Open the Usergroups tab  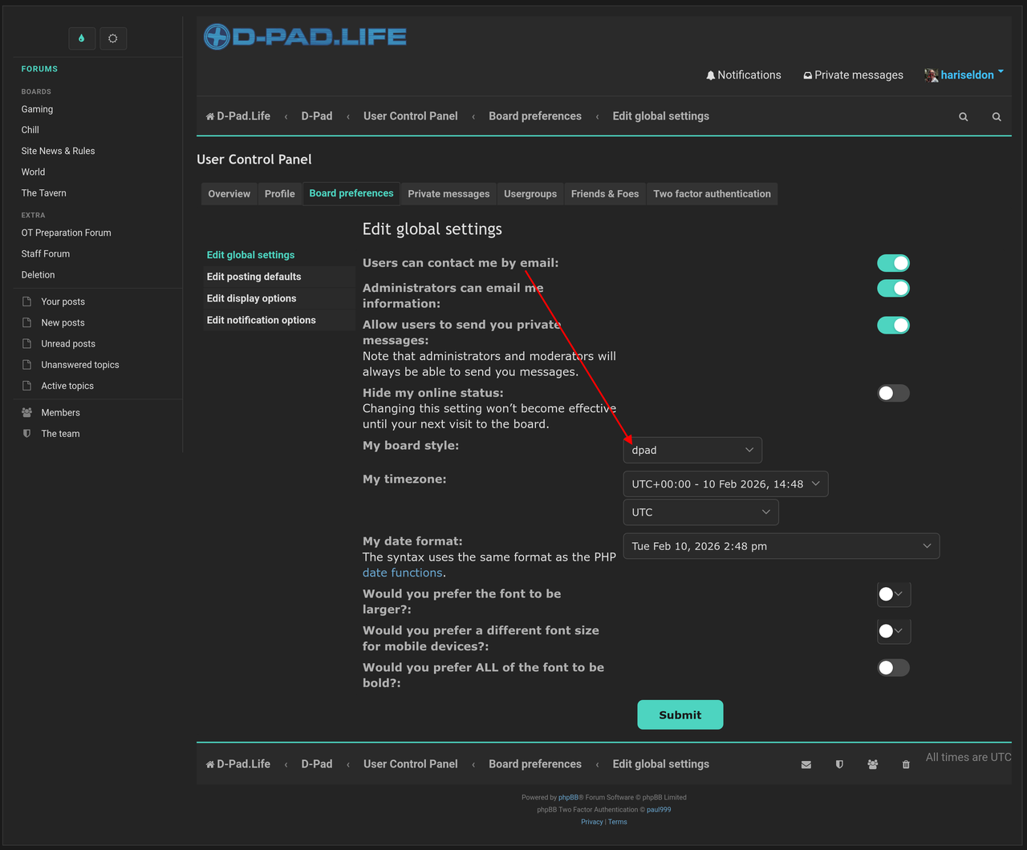tap(530, 194)
